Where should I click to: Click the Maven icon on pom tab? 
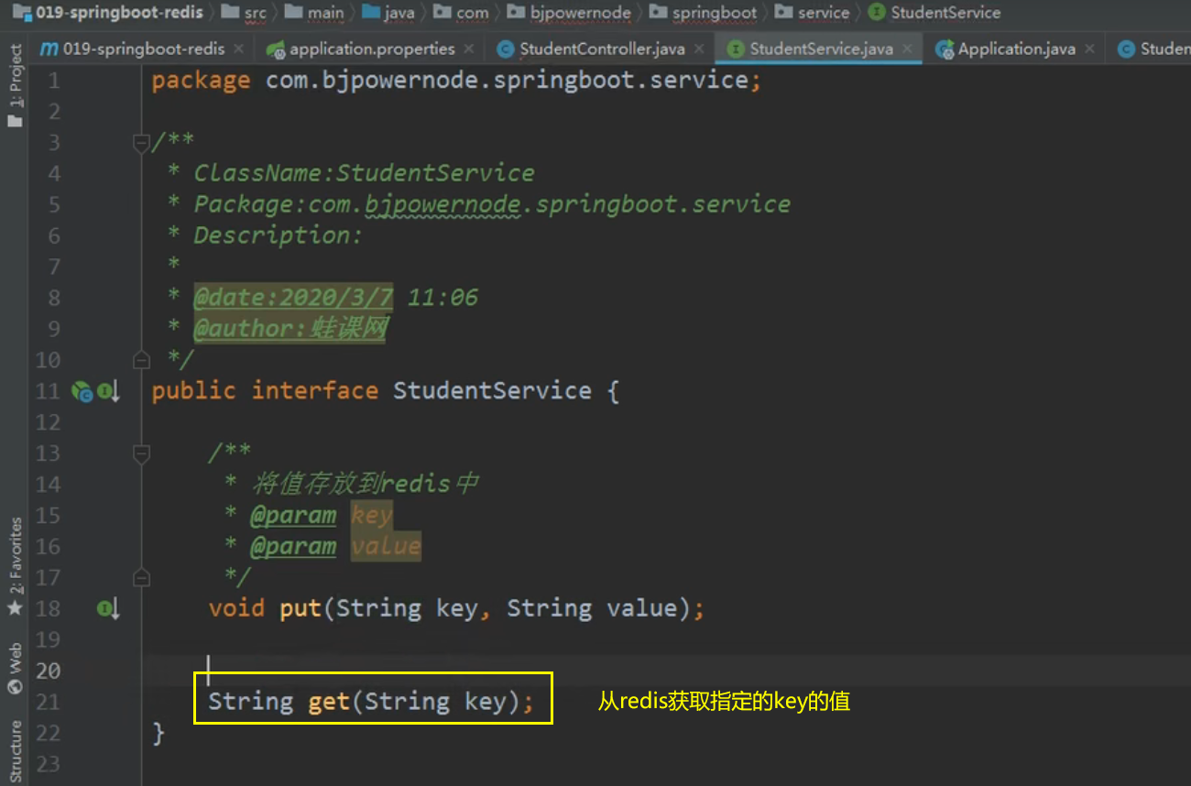[x=49, y=49]
